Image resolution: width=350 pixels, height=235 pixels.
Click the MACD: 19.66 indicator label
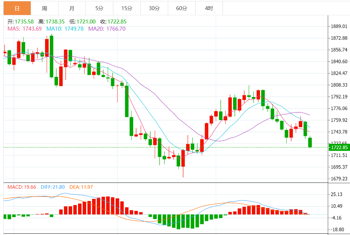coord(22,187)
